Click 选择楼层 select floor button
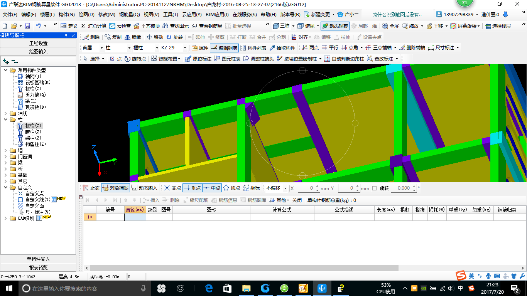527x296 pixels. point(498,26)
